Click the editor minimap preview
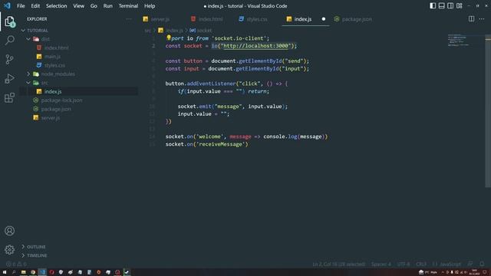The height and width of the screenshot is (276, 491). (x=458, y=41)
